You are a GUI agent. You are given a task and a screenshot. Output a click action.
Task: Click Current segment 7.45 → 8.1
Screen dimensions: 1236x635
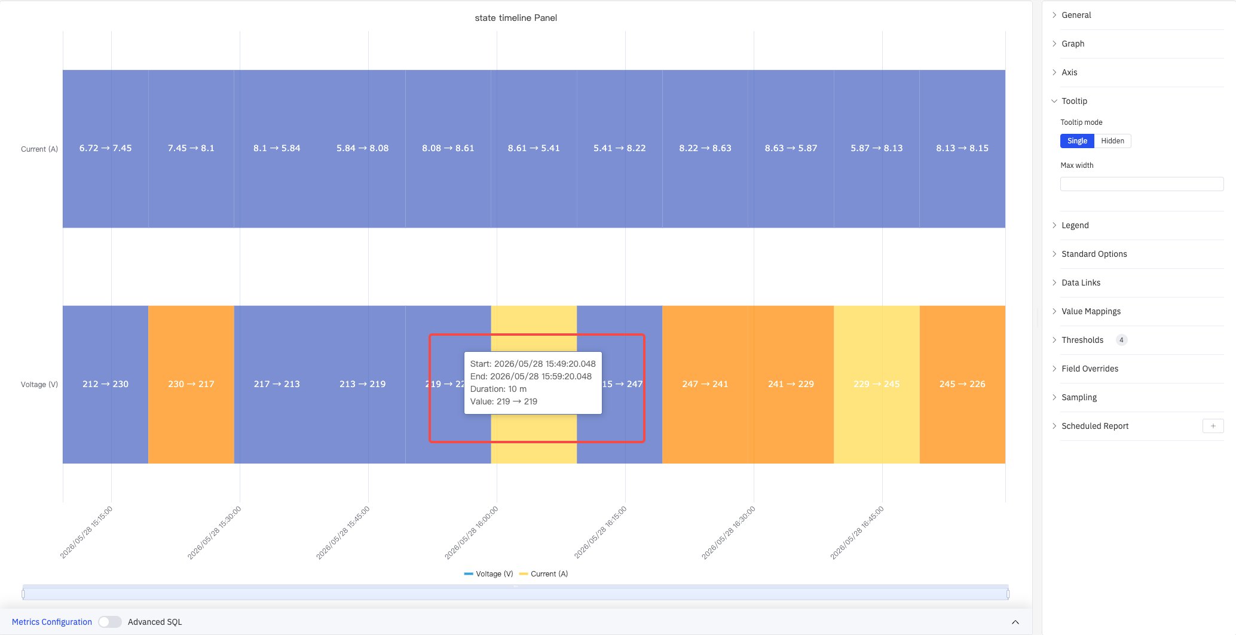pyautogui.click(x=191, y=148)
